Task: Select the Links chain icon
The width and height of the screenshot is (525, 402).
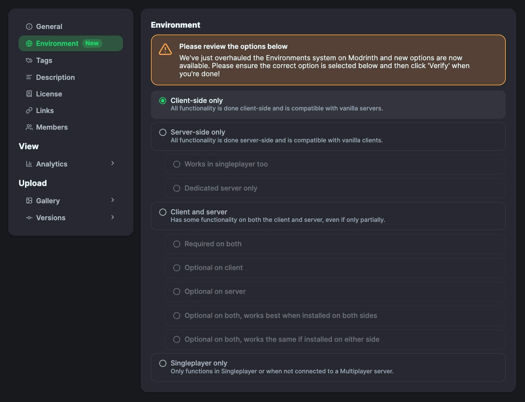Action: [29, 110]
